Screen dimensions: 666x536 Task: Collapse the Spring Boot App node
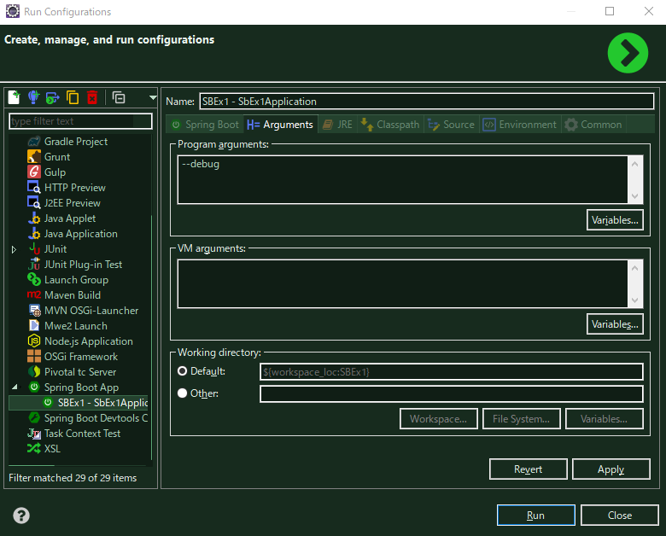point(15,387)
